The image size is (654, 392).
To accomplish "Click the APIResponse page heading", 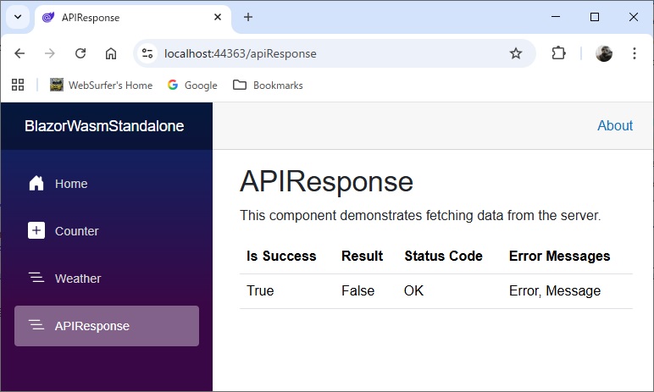I will [327, 182].
